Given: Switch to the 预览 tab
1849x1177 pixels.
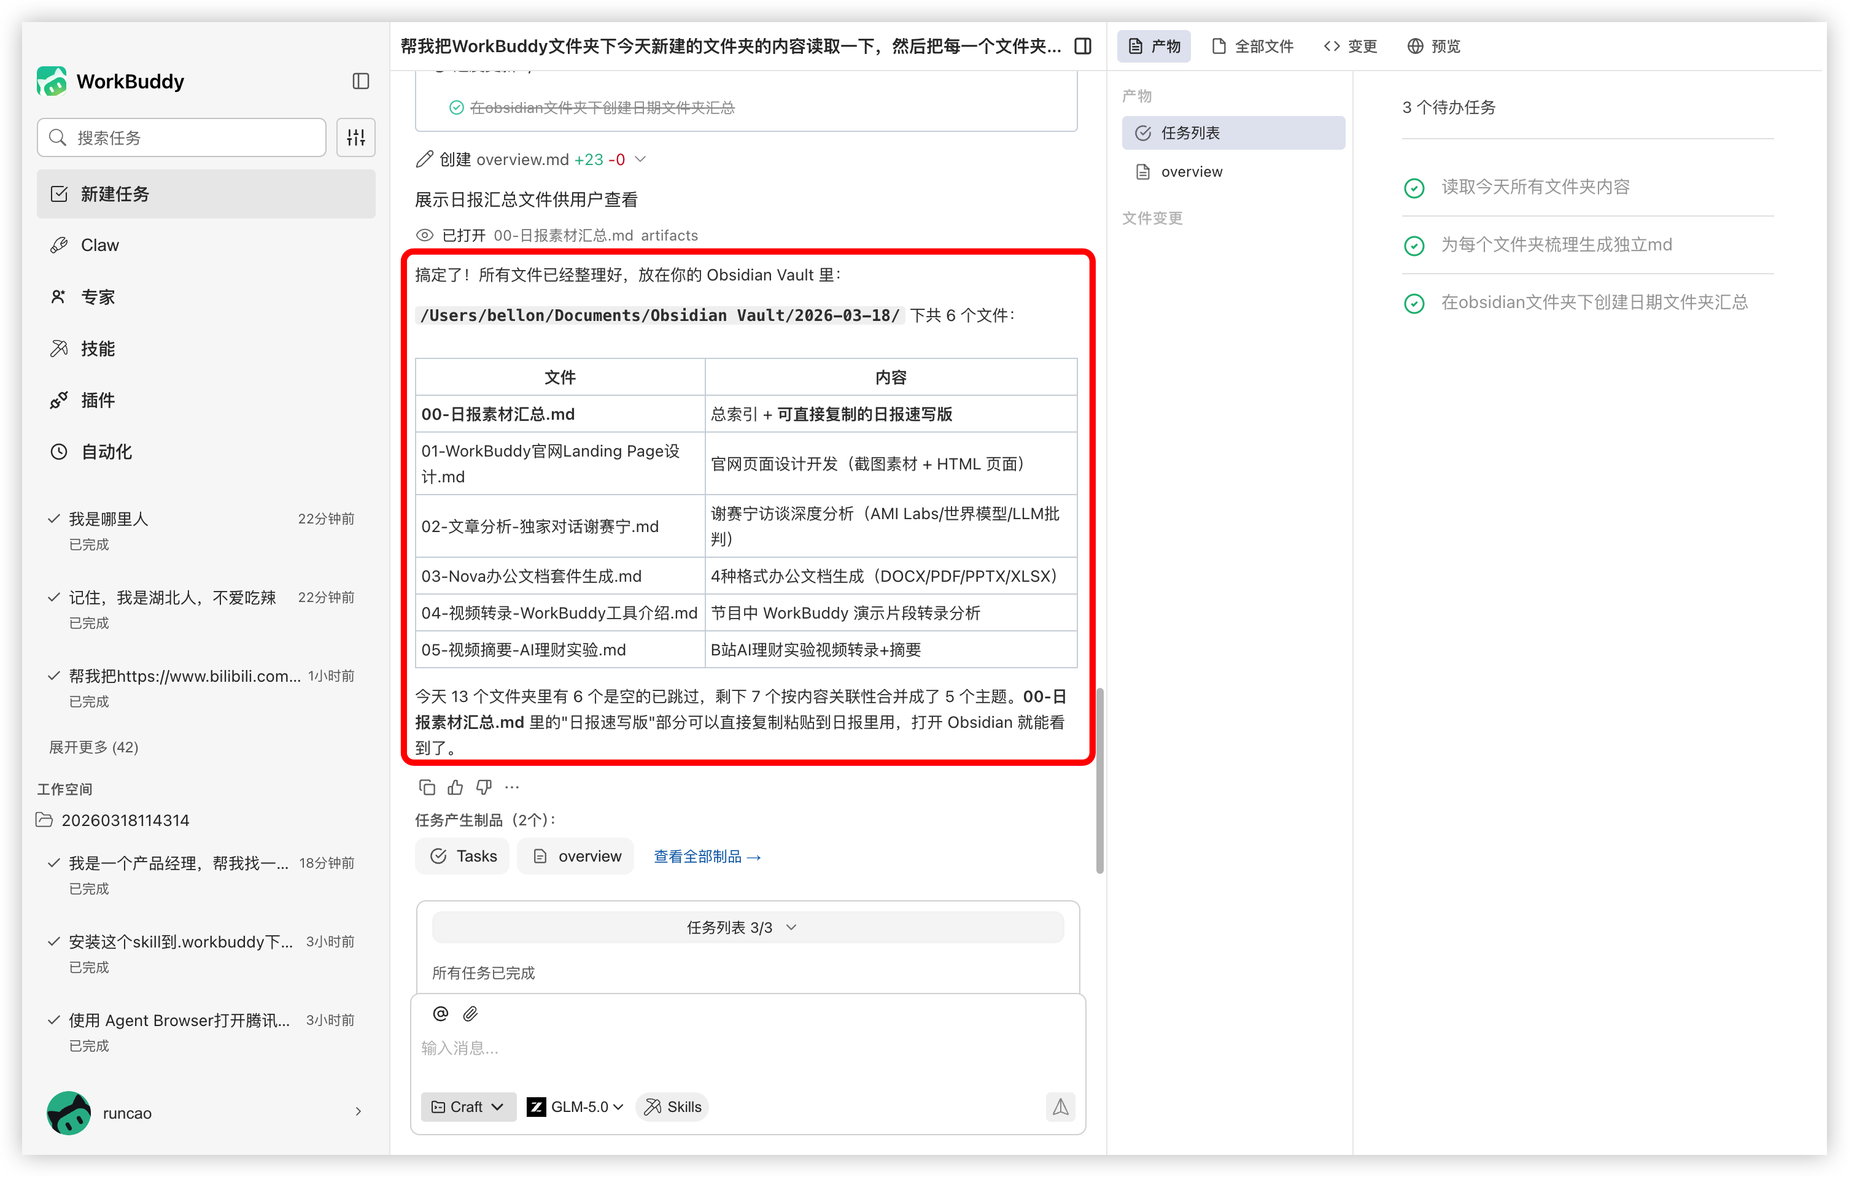Looking at the screenshot, I should (x=1433, y=46).
